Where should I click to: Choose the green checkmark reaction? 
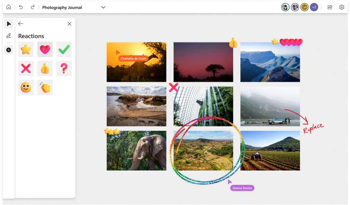point(64,50)
